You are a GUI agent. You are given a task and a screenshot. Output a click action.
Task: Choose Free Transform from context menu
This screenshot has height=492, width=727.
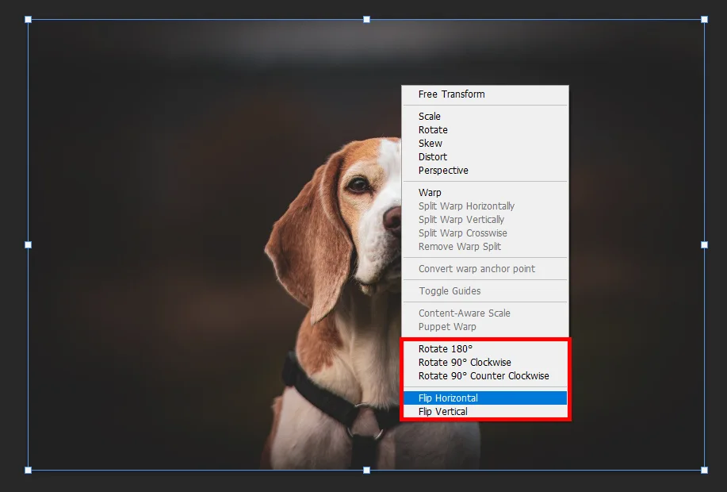[485, 94]
